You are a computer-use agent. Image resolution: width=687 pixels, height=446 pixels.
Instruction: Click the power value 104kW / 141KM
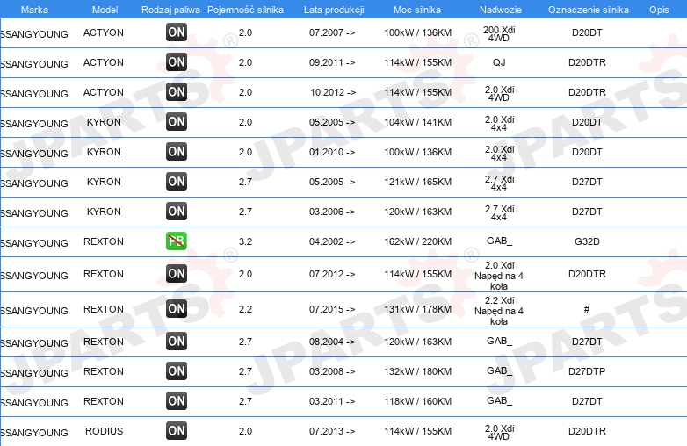coord(417,122)
